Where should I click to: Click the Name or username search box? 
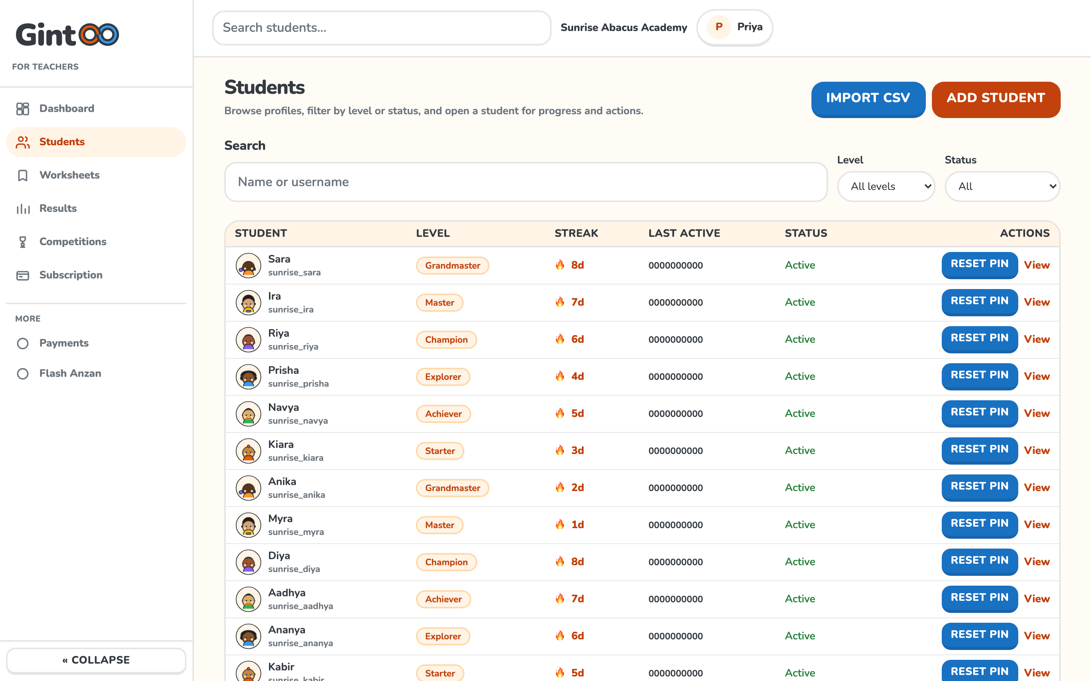click(x=526, y=182)
